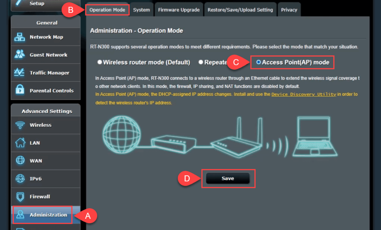Click the Firewall shield icon
Viewport: 381px width, 230px height.
20,197
